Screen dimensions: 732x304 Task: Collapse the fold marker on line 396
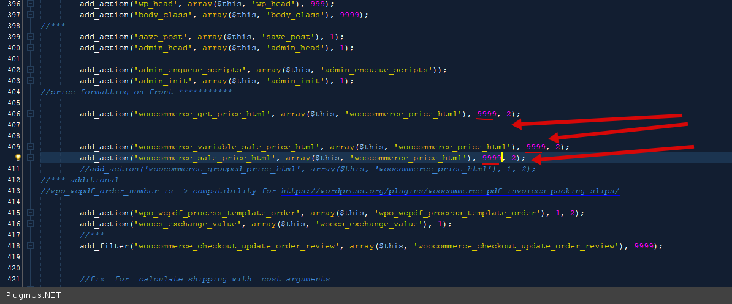30,4
